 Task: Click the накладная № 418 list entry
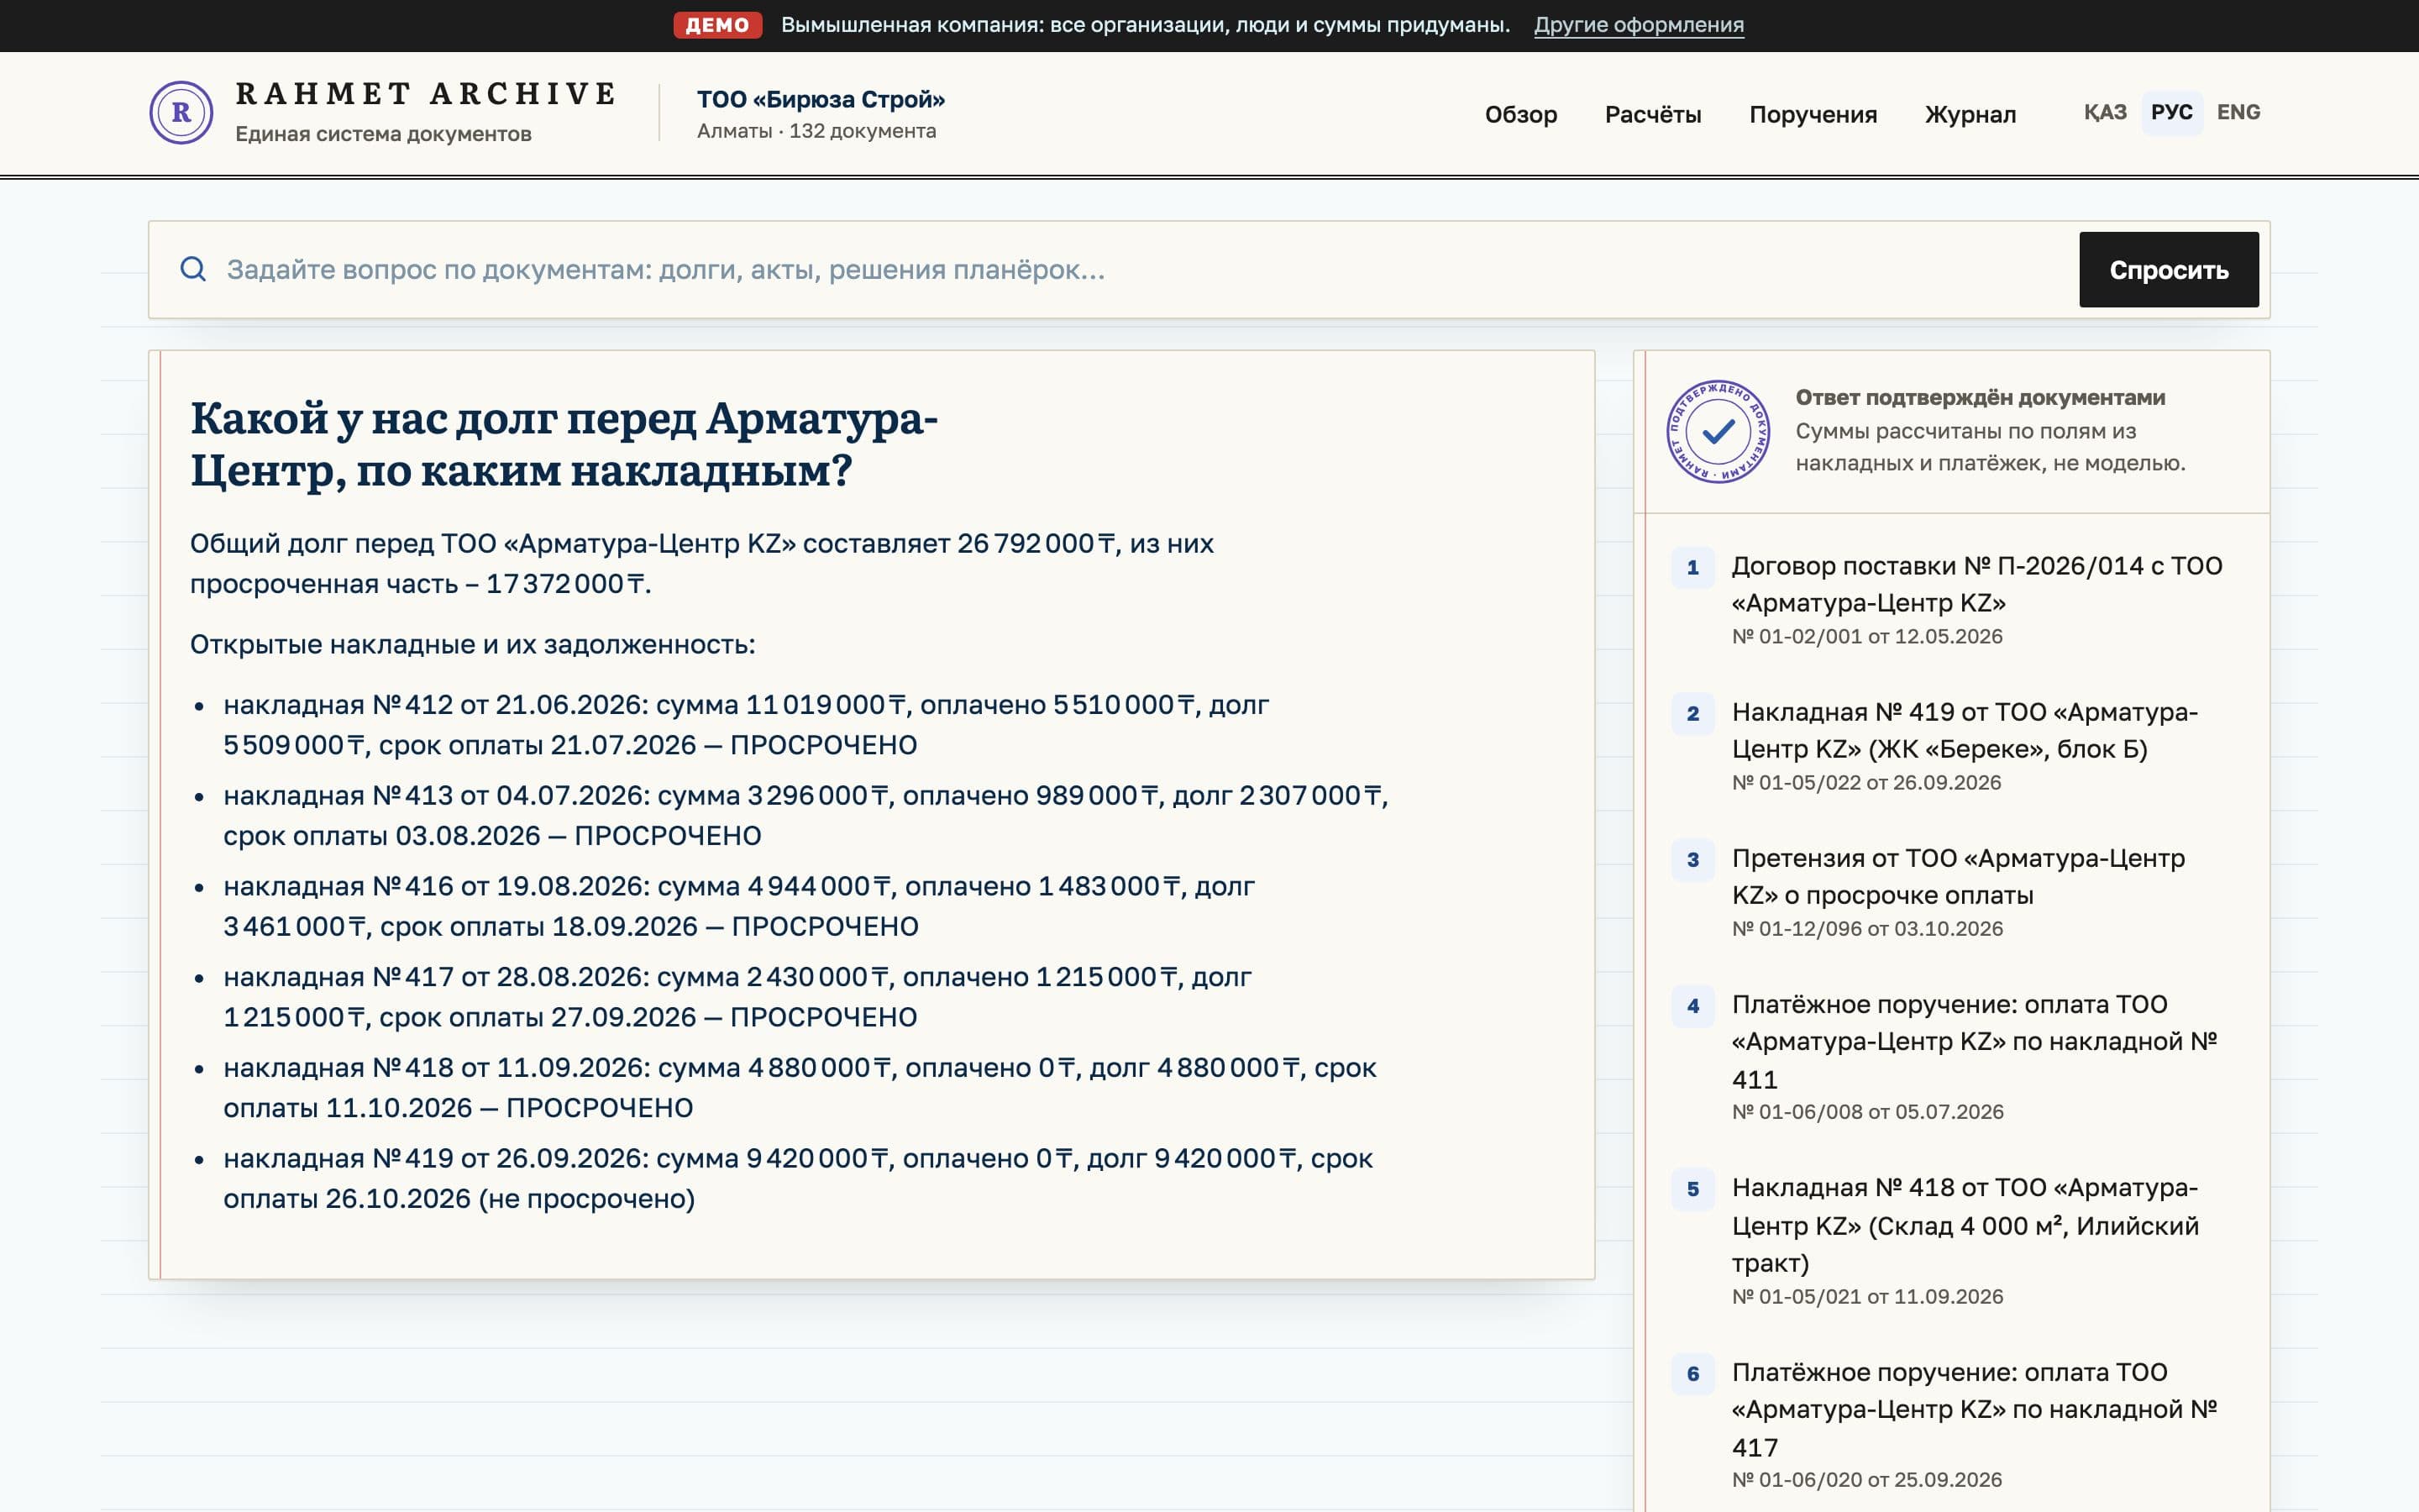coord(800,1088)
